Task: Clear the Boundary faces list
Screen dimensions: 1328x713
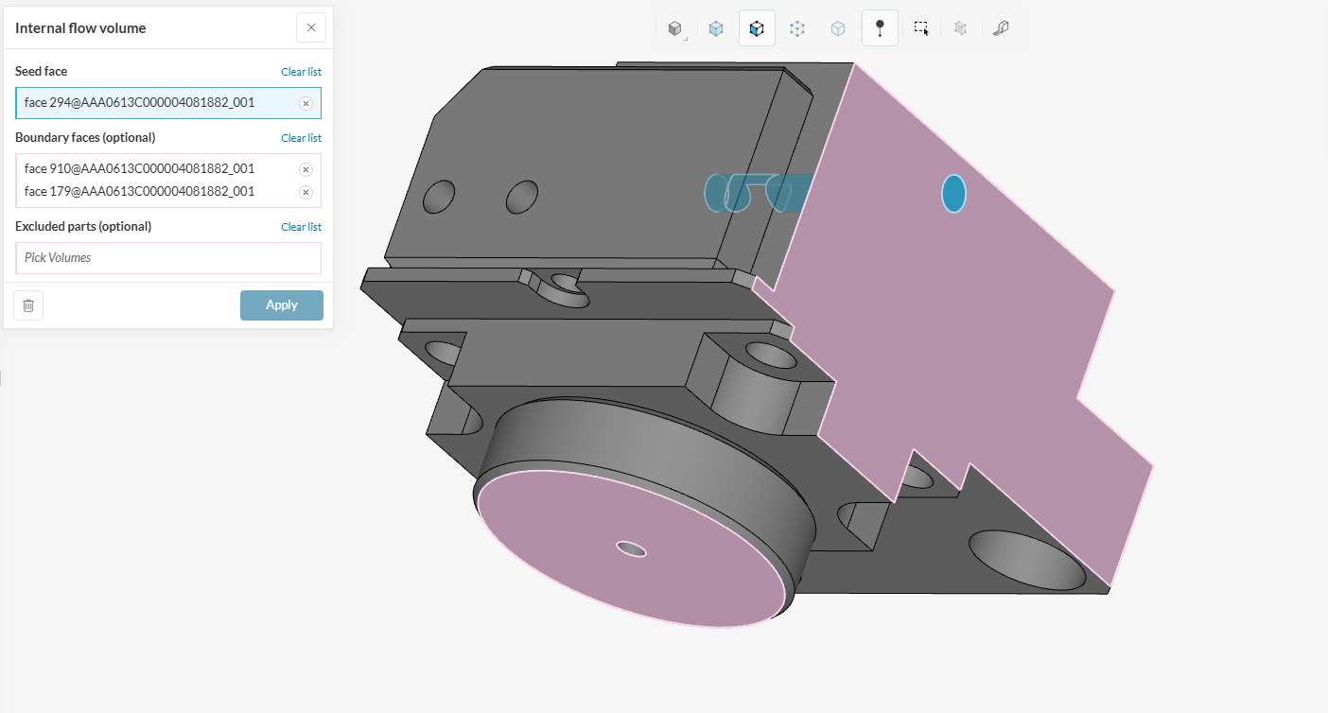Action: coord(301,138)
